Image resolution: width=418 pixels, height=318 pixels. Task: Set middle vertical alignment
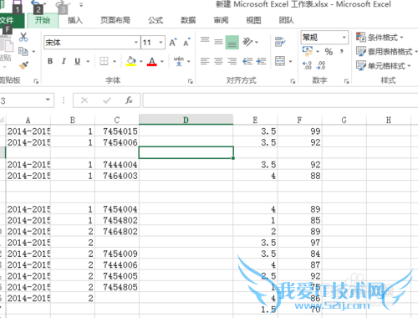pos(218,42)
